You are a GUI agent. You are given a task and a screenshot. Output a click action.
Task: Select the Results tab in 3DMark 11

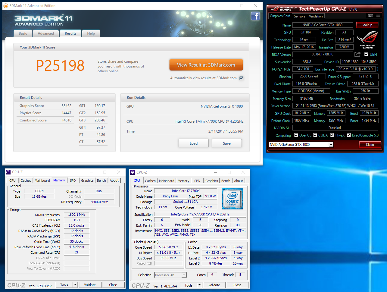[70, 33]
